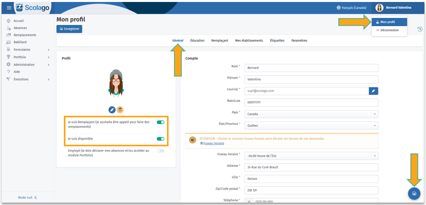
Task: Click the Babillard sidebar icon
Action: click(x=8, y=42)
